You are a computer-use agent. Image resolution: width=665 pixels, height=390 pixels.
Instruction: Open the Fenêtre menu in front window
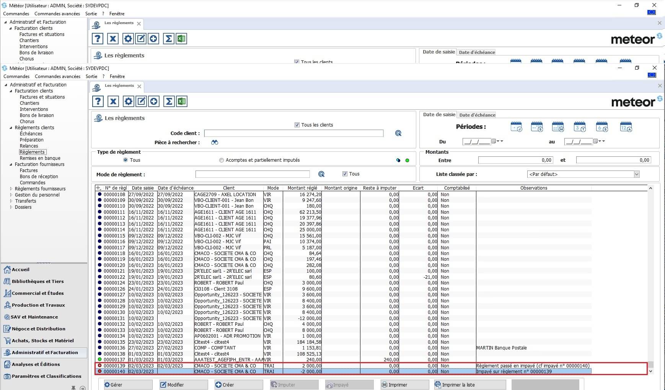pos(117,76)
